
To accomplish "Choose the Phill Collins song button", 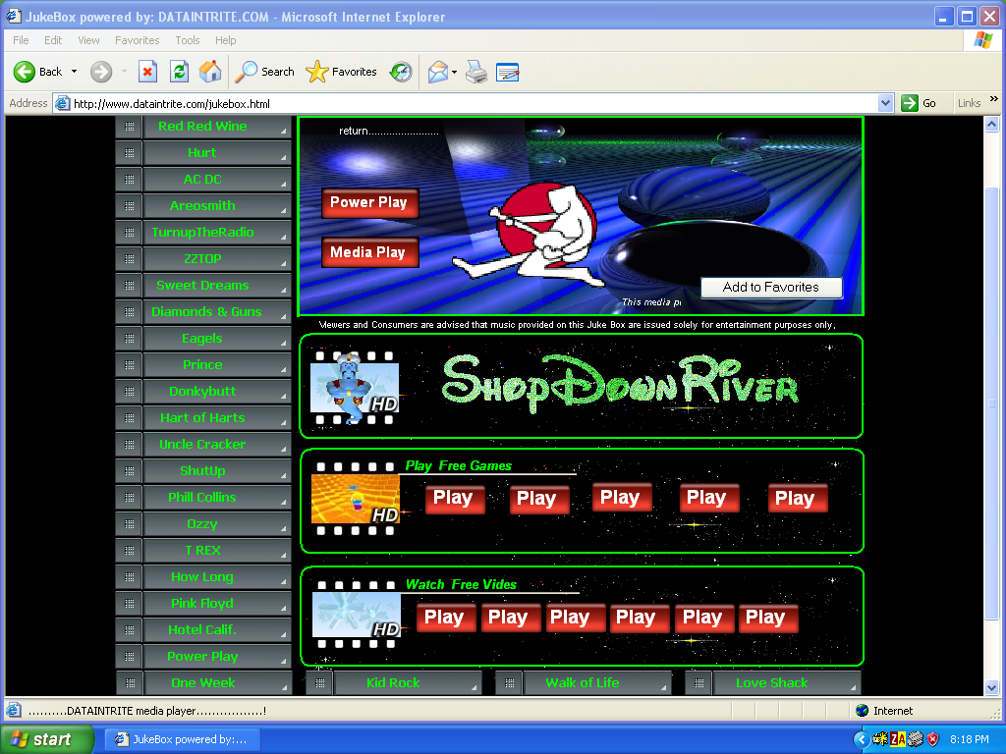I will [x=217, y=498].
